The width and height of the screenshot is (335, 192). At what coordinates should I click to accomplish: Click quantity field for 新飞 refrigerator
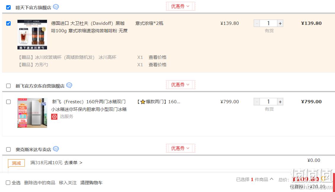268,102
